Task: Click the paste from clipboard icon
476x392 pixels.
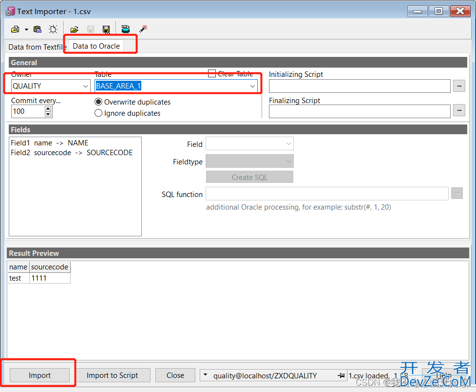Action: [x=38, y=29]
